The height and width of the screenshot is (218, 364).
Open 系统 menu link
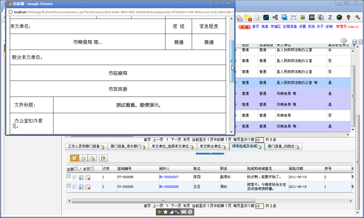311,27
